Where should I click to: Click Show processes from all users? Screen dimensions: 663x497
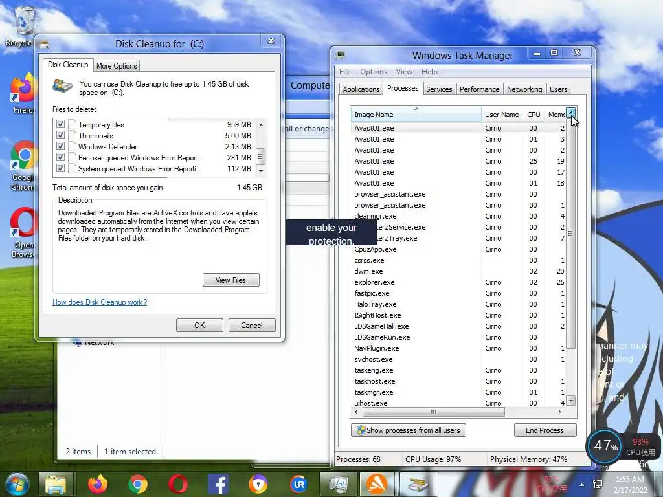(x=408, y=430)
